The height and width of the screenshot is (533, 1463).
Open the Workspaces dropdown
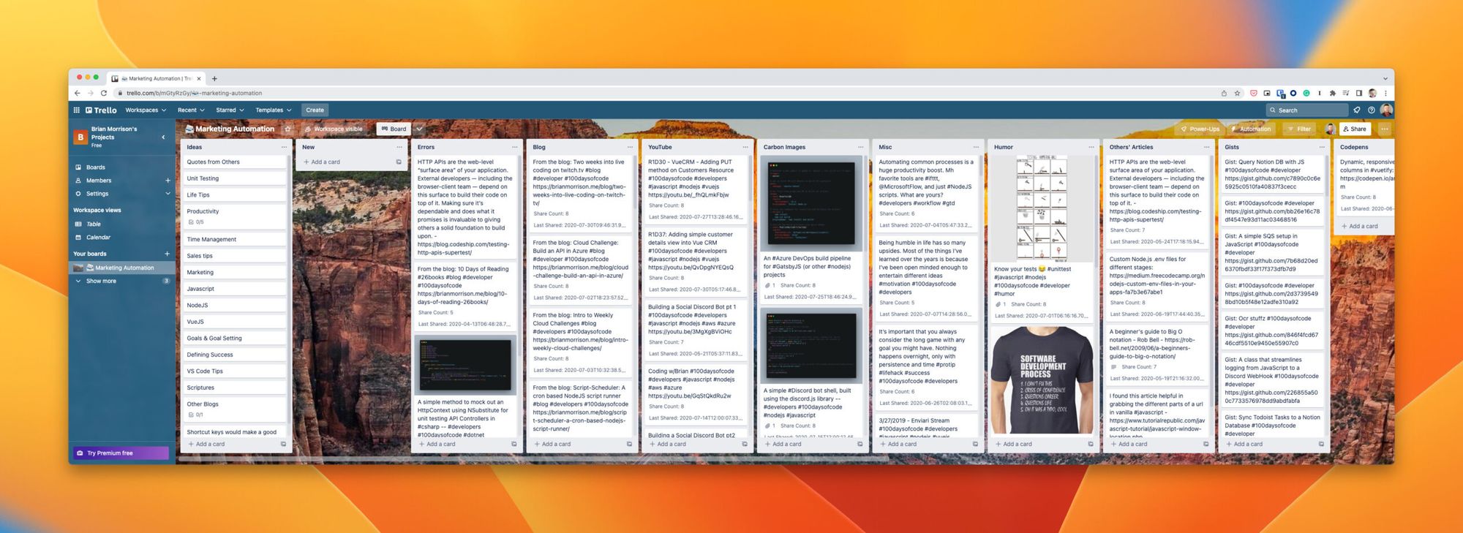[x=146, y=110]
